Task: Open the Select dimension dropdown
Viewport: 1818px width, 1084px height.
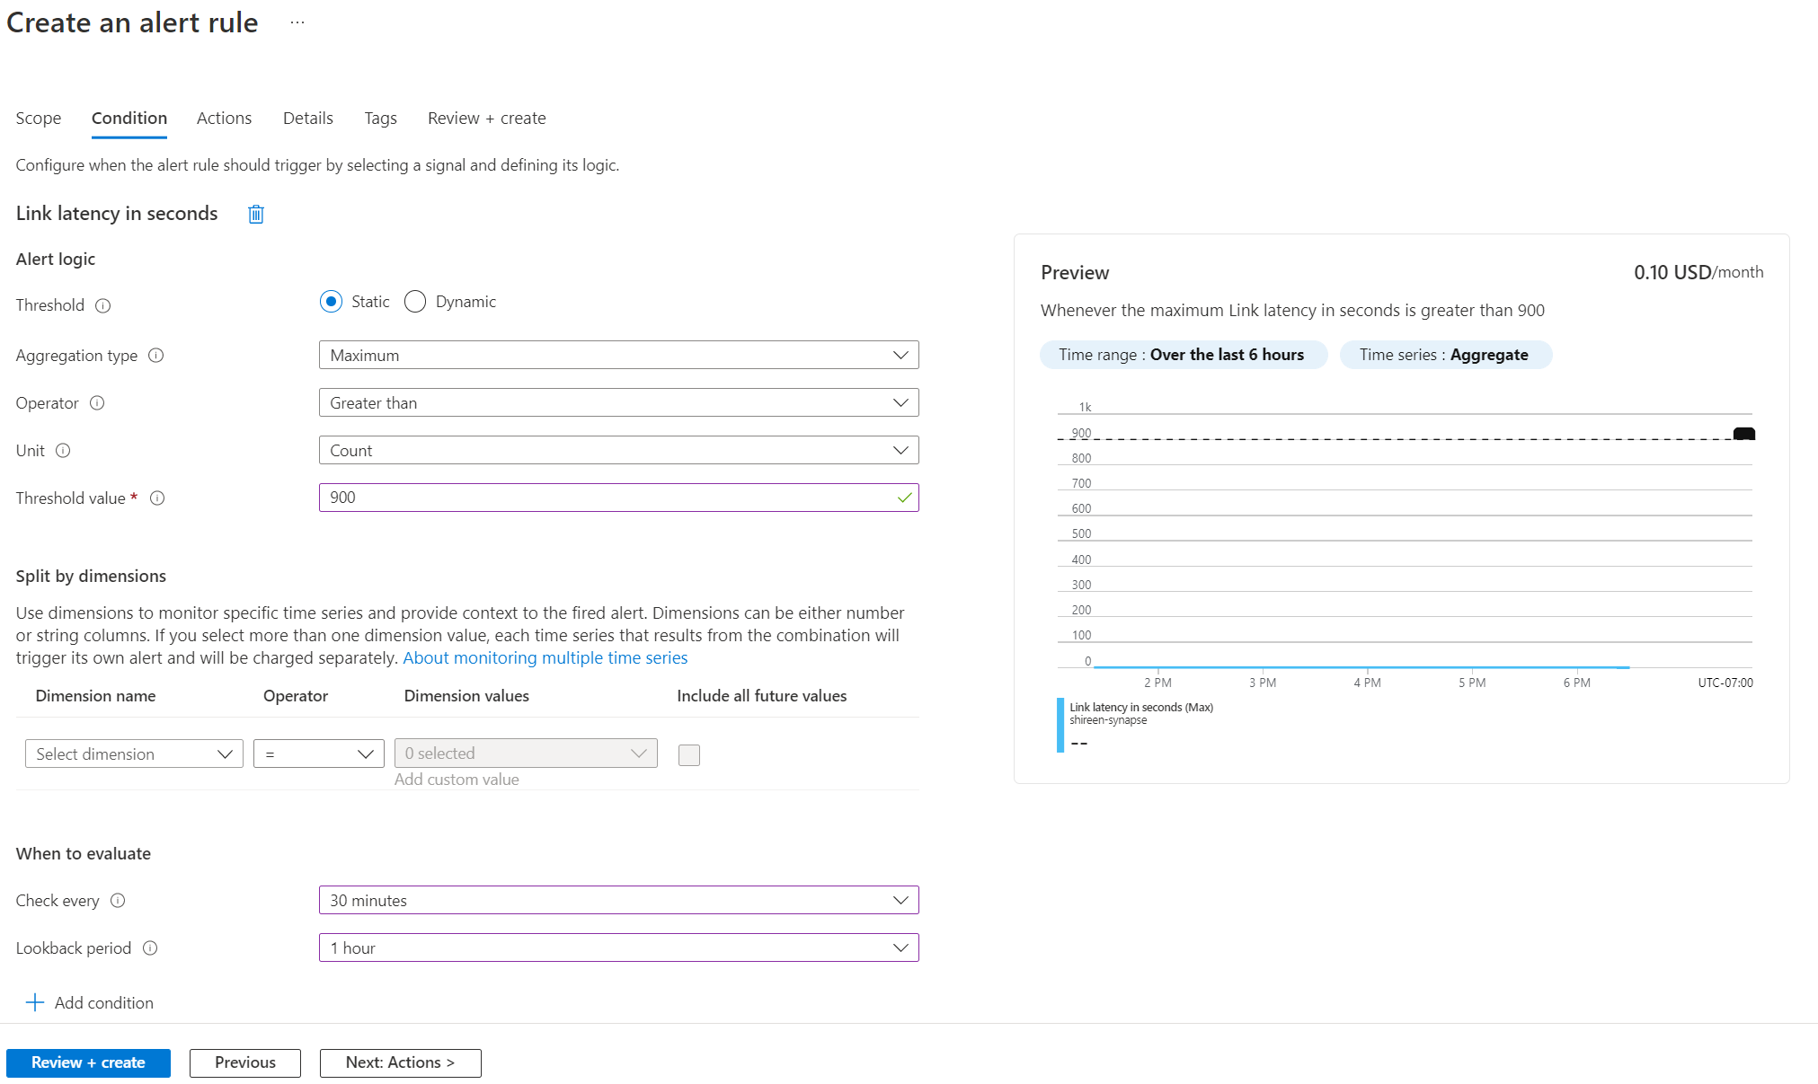Action: tap(134, 754)
